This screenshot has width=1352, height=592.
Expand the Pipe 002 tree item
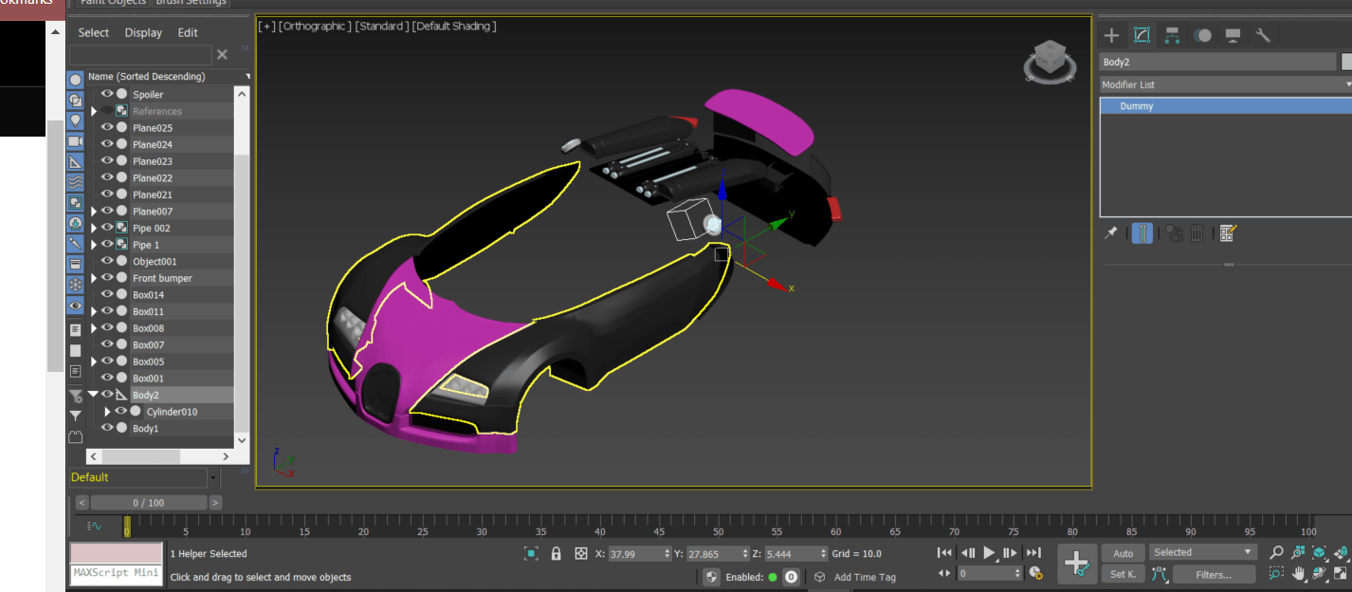pos(94,228)
